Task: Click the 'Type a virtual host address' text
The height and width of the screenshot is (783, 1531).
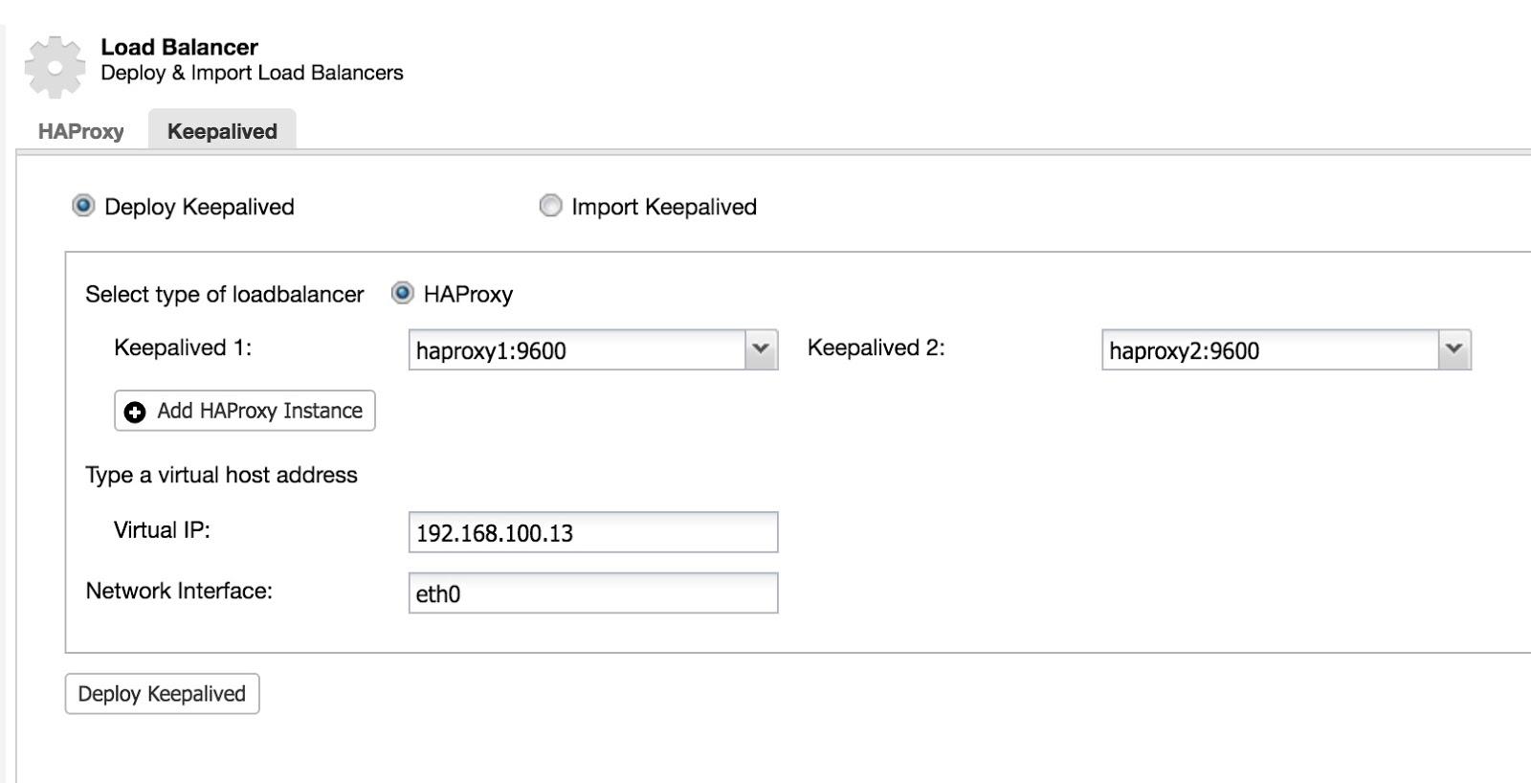Action: [221, 475]
